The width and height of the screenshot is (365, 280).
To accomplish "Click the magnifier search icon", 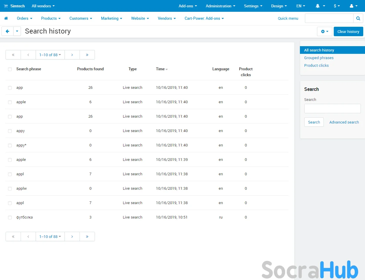I will (358, 18).
